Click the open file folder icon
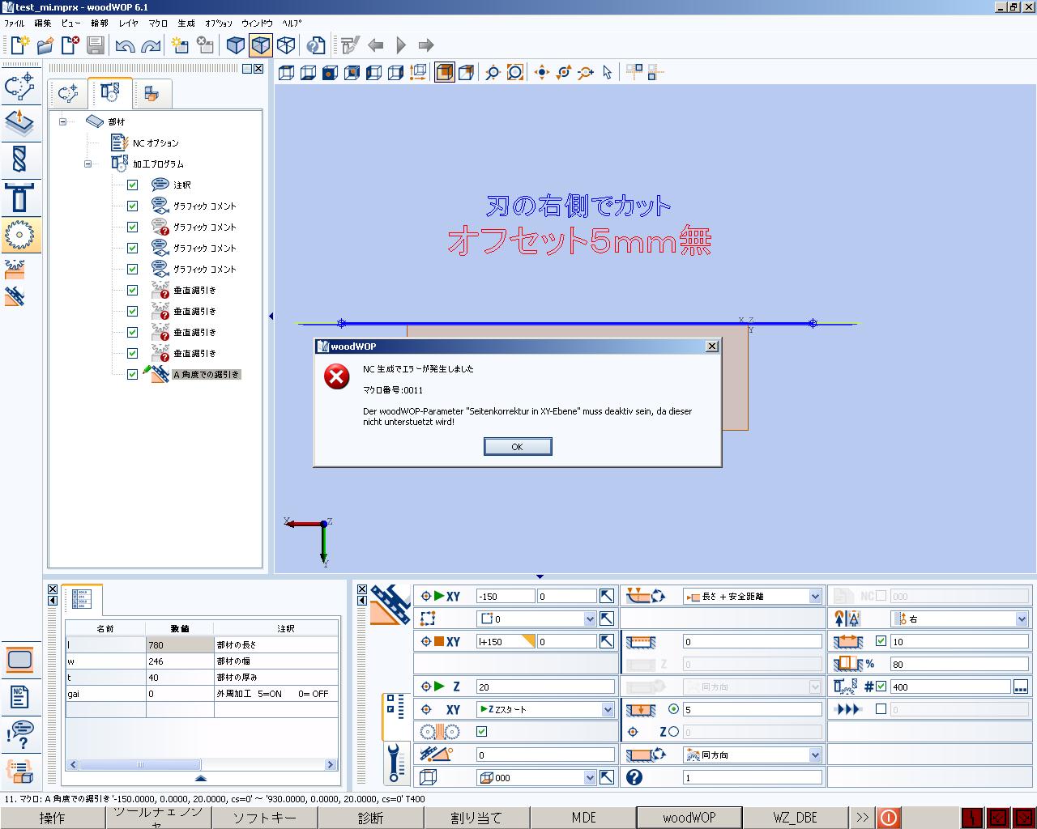Screen dimensions: 1037x829 [45, 45]
